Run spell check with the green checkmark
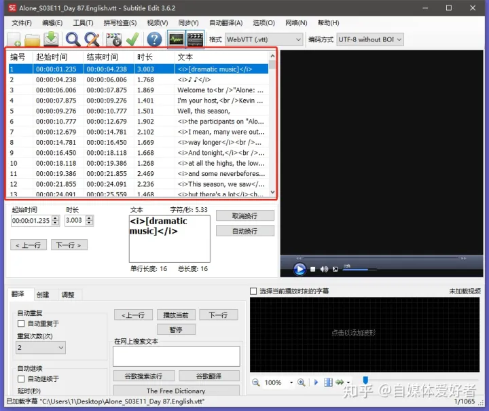Viewport: 489px width, 411px height. coord(132,39)
